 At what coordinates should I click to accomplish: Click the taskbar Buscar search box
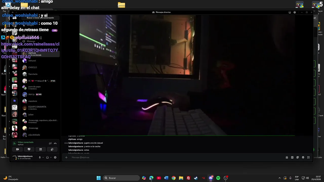(x=122, y=178)
